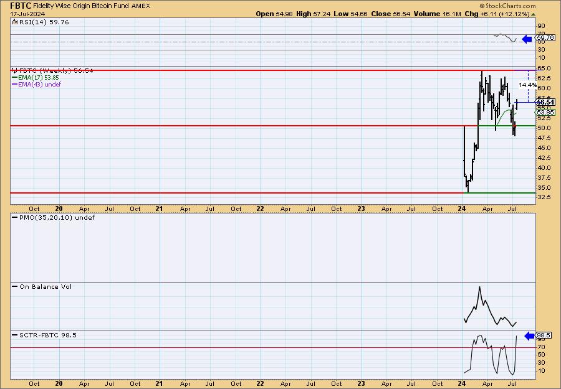561x389 pixels.
Task: Click the 65.0 price axis label
Action: coord(544,68)
